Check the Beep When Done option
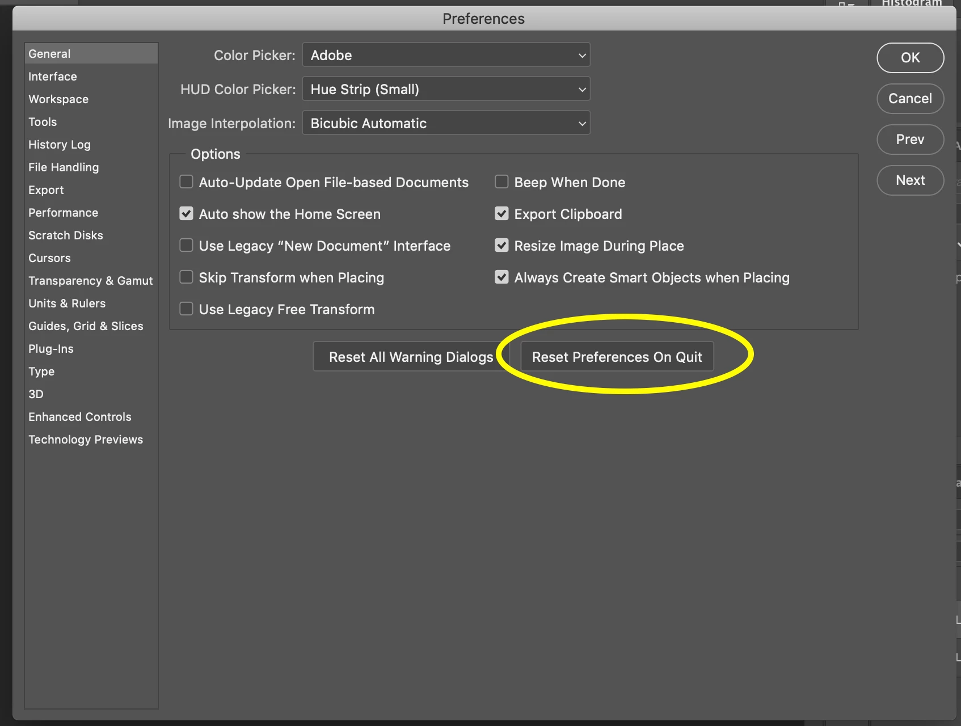This screenshot has width=961, height=726. (x=501, y=181)
